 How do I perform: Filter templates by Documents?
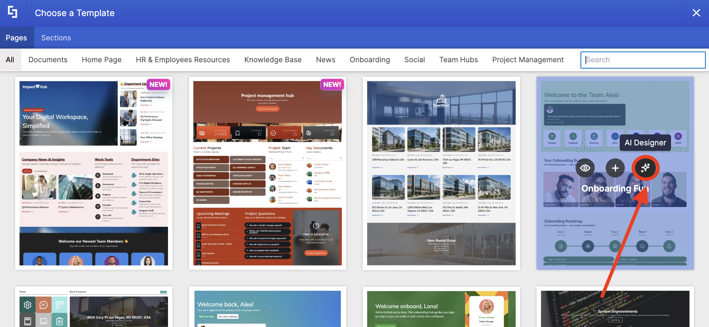pyautogui.click(x=48, y=60)
